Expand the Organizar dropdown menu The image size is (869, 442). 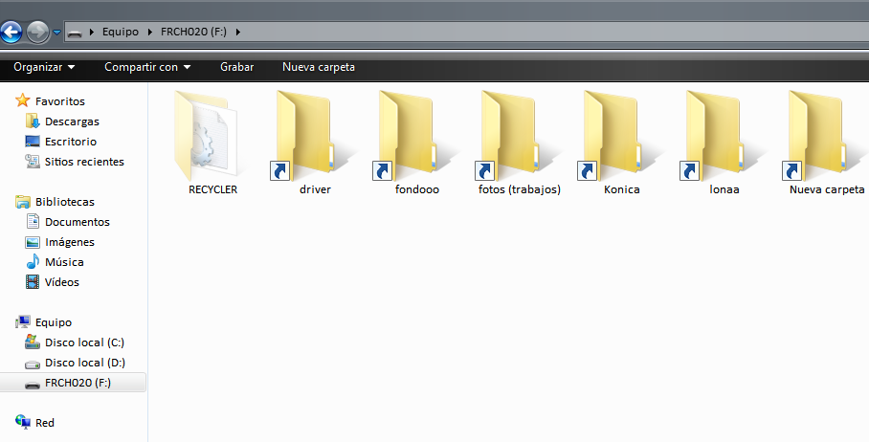coord(44,67)
